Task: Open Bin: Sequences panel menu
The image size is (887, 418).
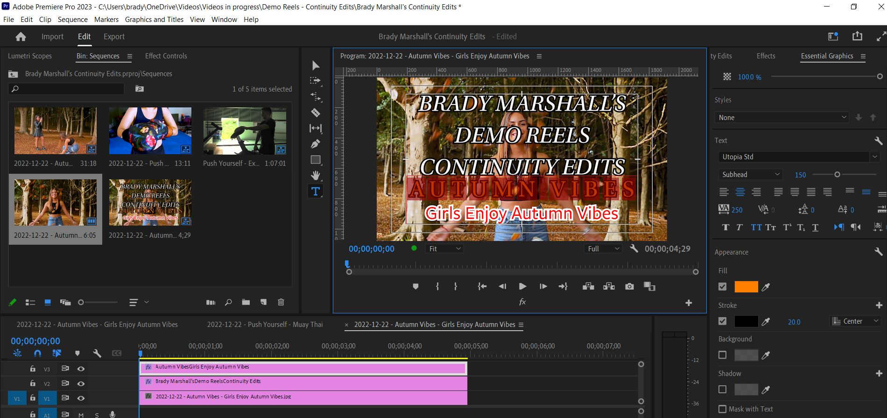Action: [x=130, y=56]
